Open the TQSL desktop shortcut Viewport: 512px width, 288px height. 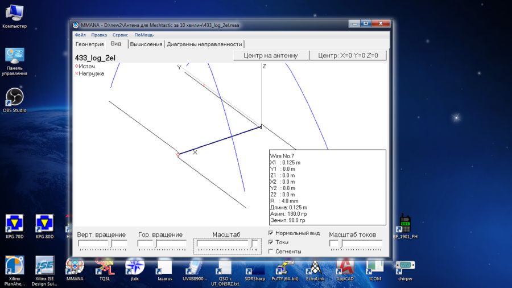tap(105, 266)
